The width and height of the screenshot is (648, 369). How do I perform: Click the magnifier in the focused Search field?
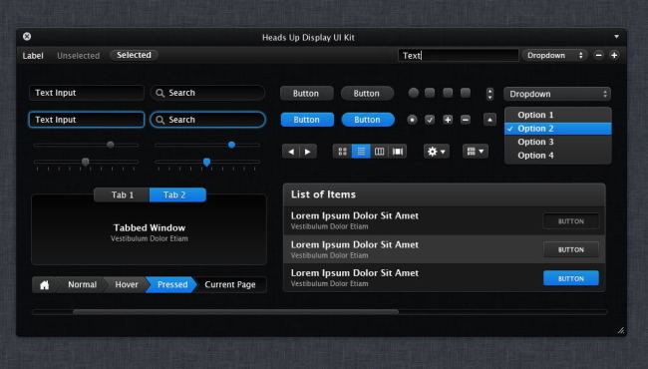[160, 120]
